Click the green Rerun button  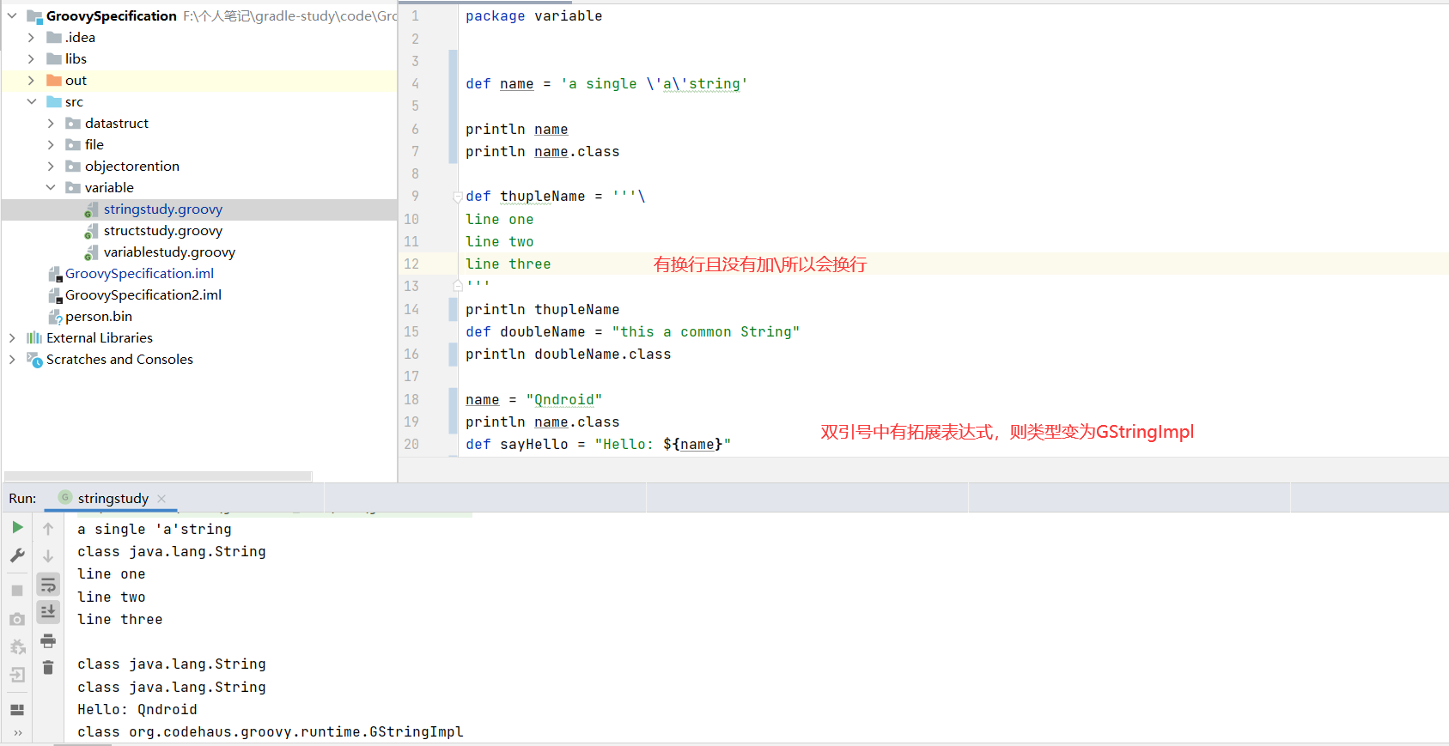click(x=17, y=527)
